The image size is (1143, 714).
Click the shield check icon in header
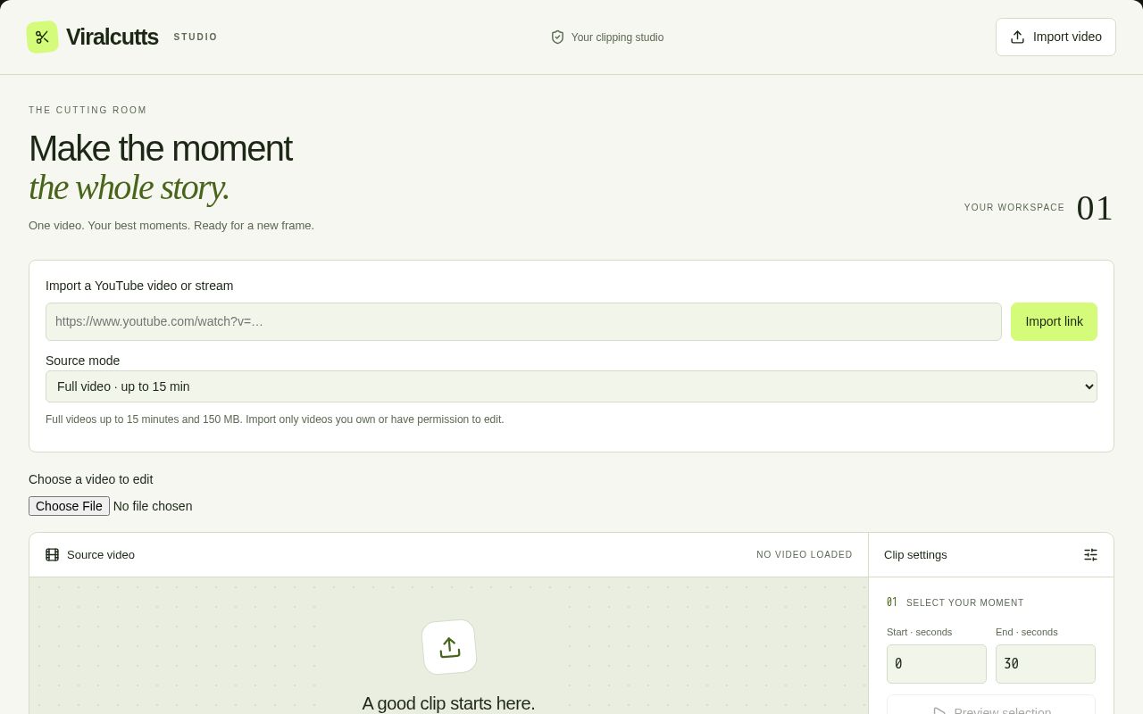(x=557, y=37)
